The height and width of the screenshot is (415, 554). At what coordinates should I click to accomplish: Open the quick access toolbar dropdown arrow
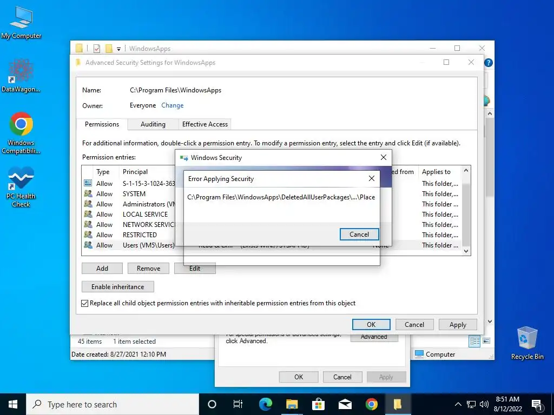(x=118, y=49)
